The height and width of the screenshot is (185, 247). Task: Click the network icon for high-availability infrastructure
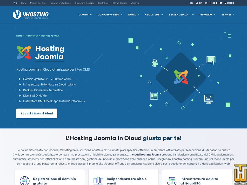click(x=172, y=181)
